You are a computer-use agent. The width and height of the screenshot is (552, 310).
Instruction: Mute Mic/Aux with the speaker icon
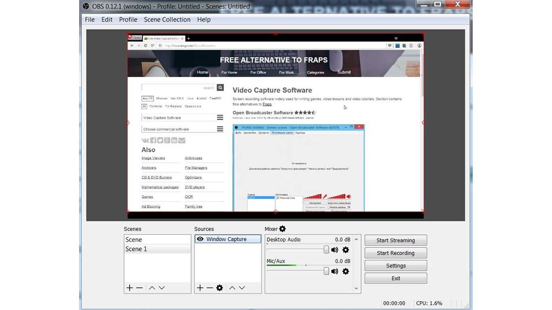[335, 271]
